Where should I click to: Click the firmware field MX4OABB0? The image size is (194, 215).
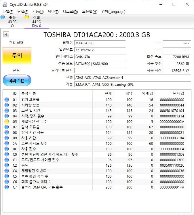pos(100,43)
